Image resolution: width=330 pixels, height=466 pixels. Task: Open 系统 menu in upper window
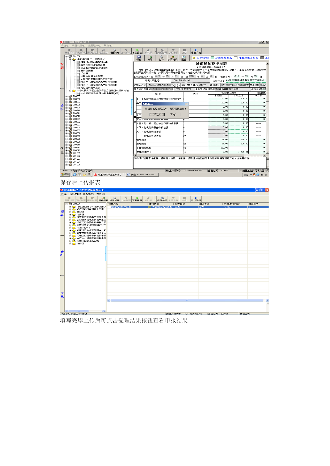tap(65, 46)
